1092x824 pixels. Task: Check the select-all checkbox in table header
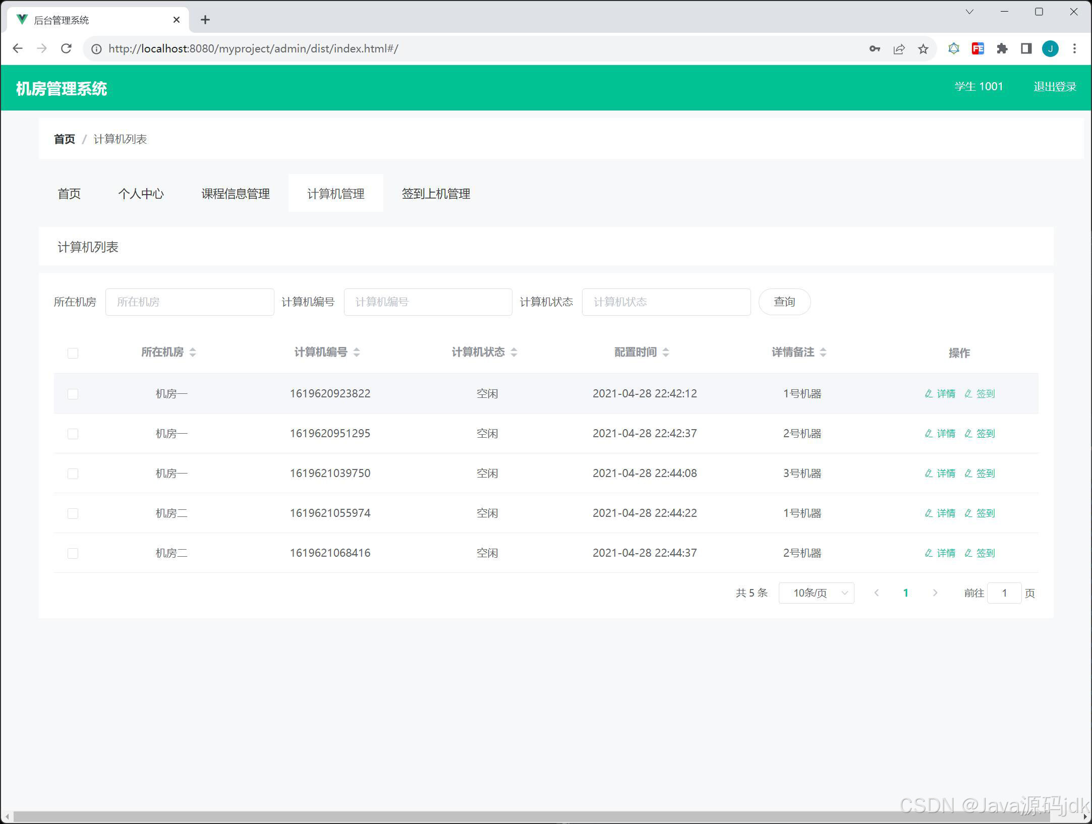click(x=73, y=353)
